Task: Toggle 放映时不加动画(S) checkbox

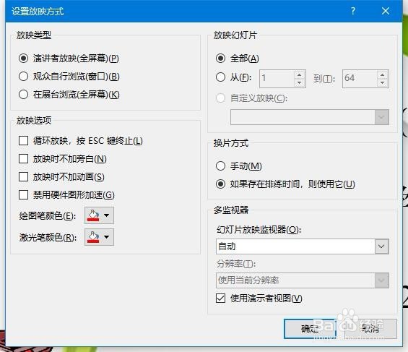Action: (x=23, y=177)
